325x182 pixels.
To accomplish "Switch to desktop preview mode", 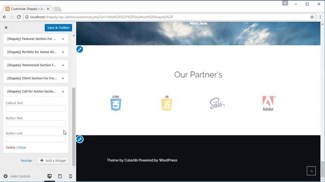I will click(49, 176).
